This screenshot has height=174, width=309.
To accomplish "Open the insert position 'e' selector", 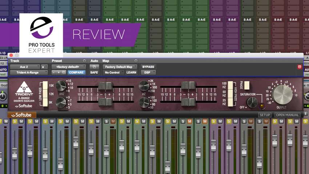I will [44, 67].
